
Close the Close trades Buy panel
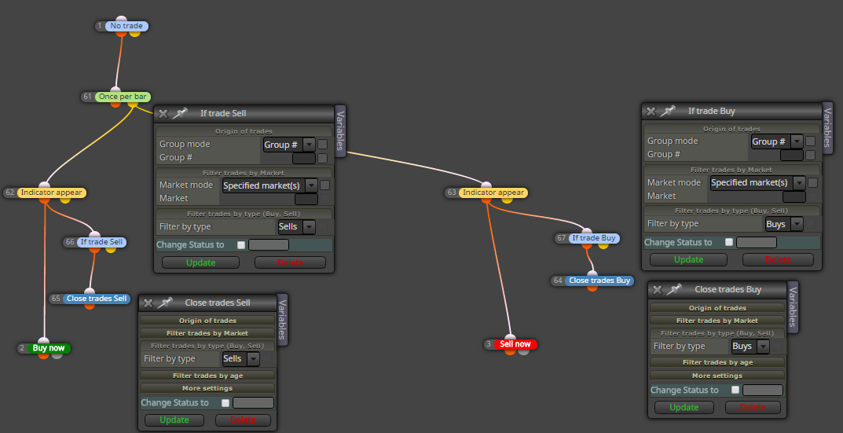click(658, 290)
